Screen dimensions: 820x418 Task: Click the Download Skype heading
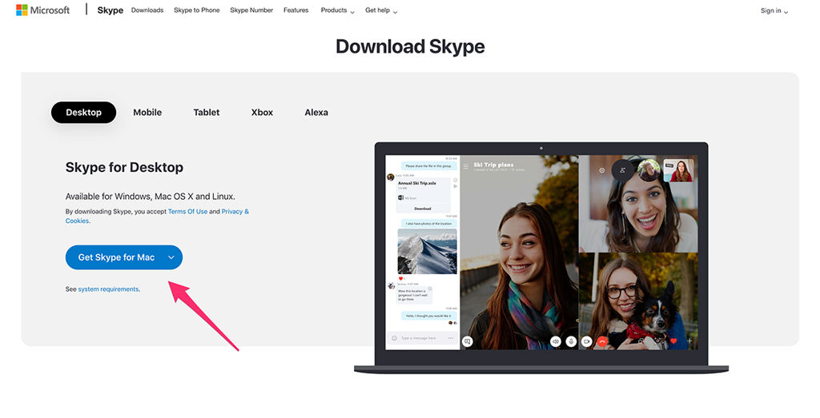click(x=410, y=46)
